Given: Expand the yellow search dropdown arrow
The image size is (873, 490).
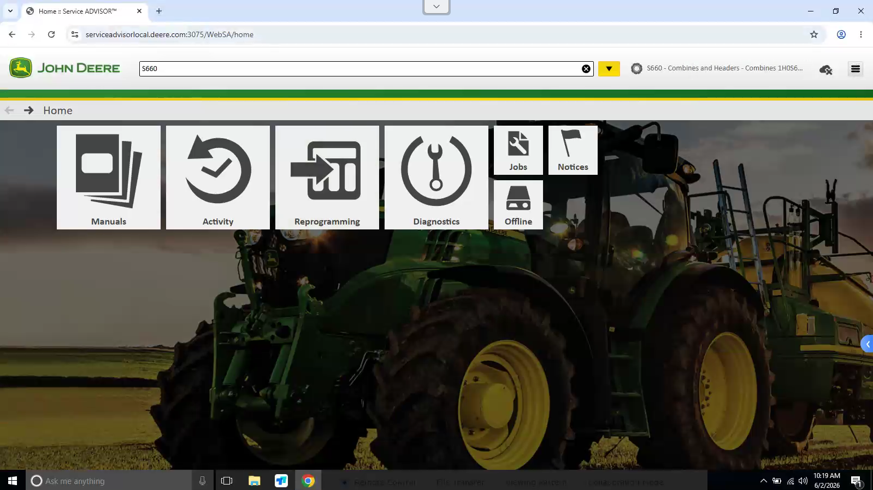Looking at the screenshot, I should click(x=609, y=69).
